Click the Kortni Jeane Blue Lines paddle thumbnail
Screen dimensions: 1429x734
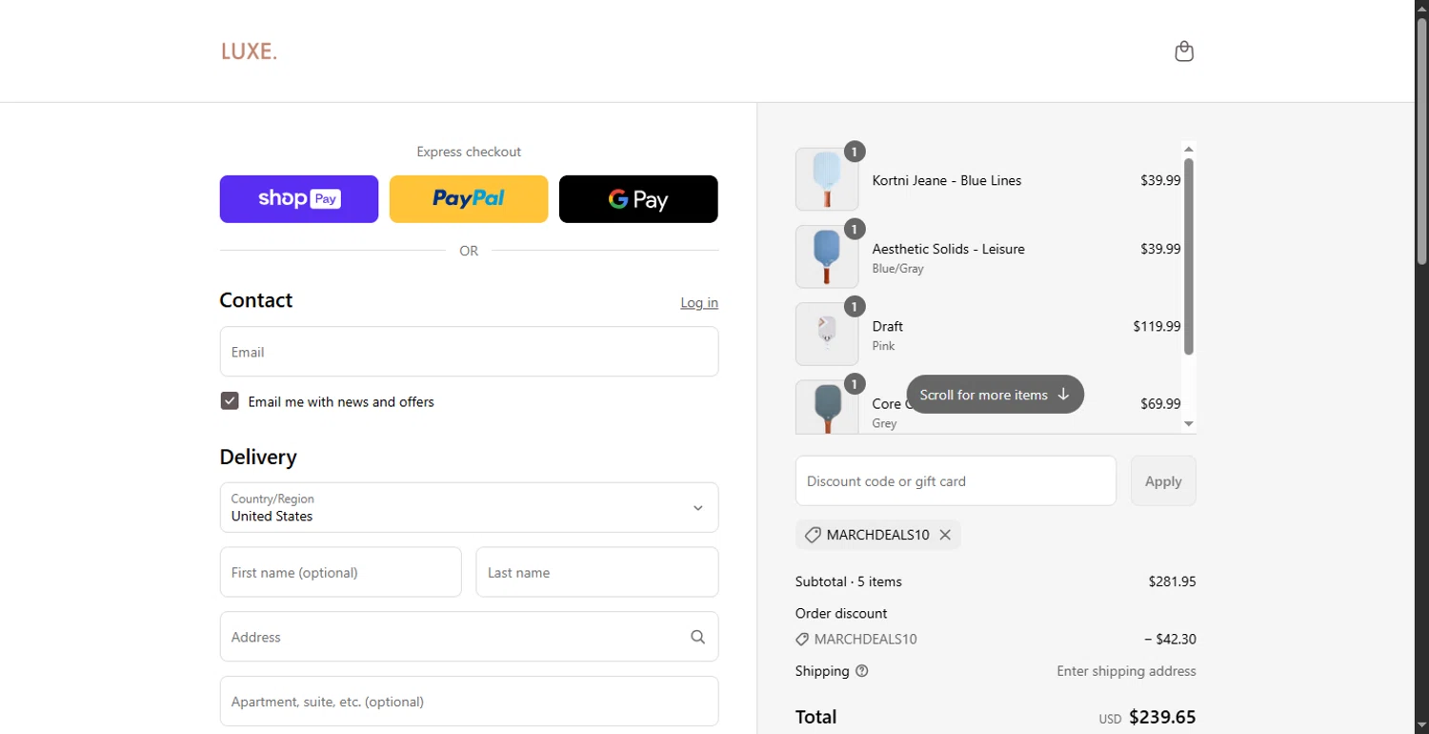pyautogui.click(x=827, y=179)
